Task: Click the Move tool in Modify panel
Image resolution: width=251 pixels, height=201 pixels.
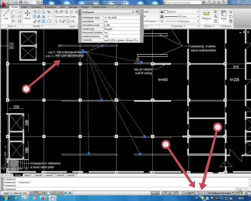Action: (x=28, y=15)
